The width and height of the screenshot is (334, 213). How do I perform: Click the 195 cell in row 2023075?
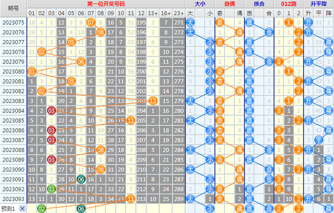(141, 22)
